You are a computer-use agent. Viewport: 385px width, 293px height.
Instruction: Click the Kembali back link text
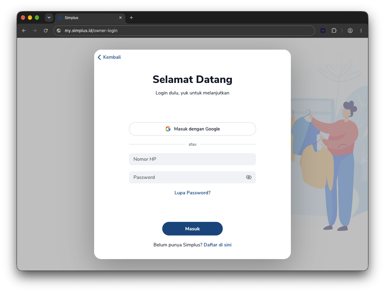click(112, 57)
